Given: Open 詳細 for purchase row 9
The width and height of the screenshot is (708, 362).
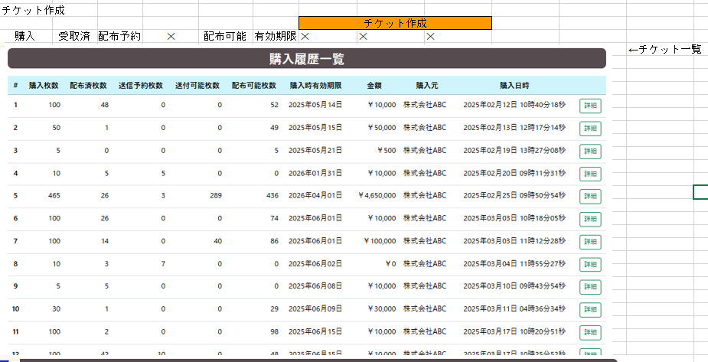Looking at the screenshot, I should (590, 287).
